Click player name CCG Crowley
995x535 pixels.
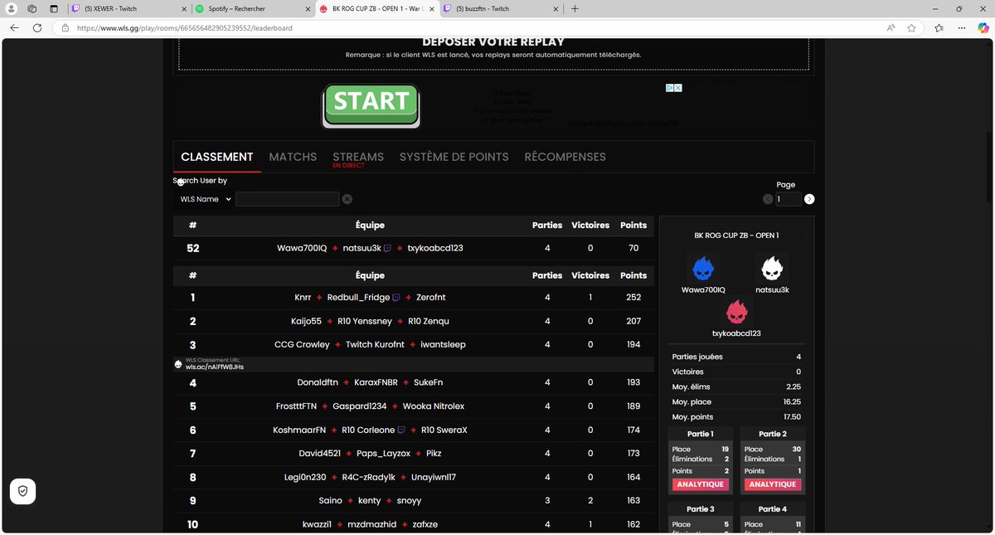(x=302, y=344)
